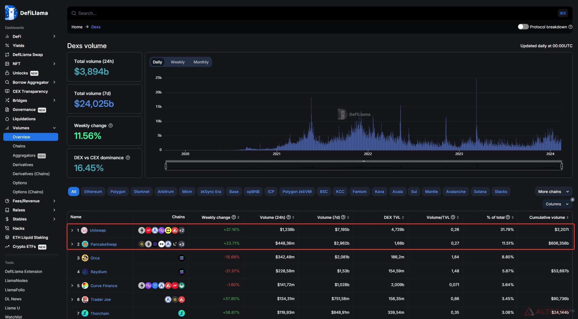Click the Bridges sidebar icon
The width and height of the screenshot is (578, 319).
7,100
